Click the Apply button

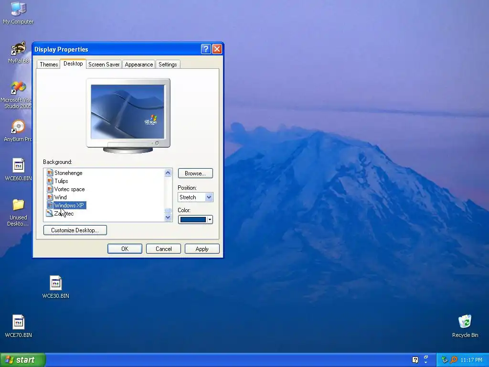click(202, 248)
